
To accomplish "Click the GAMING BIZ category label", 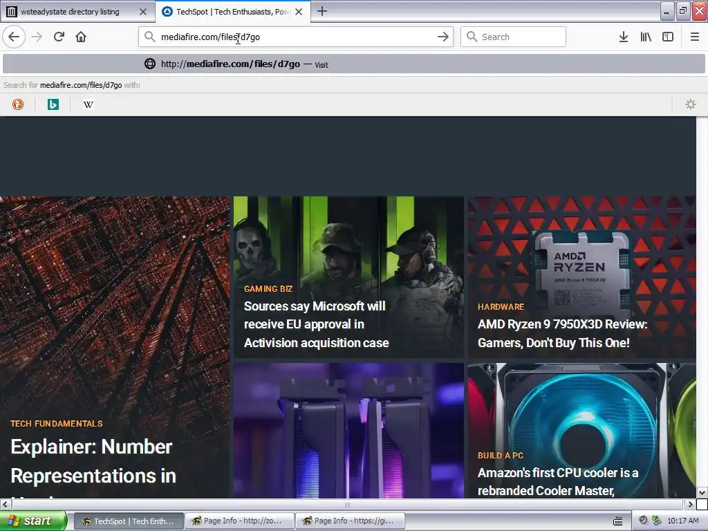I will (x=268, y=288).
